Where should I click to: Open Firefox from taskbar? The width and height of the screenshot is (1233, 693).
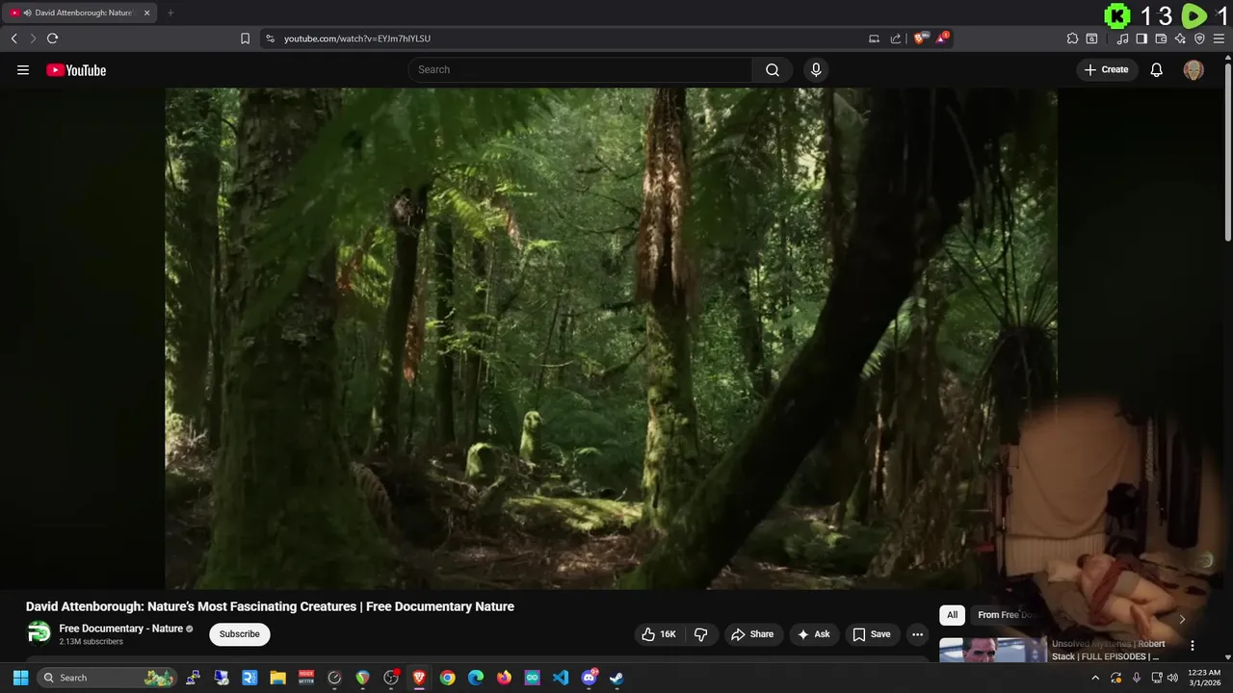pos(504,678)
